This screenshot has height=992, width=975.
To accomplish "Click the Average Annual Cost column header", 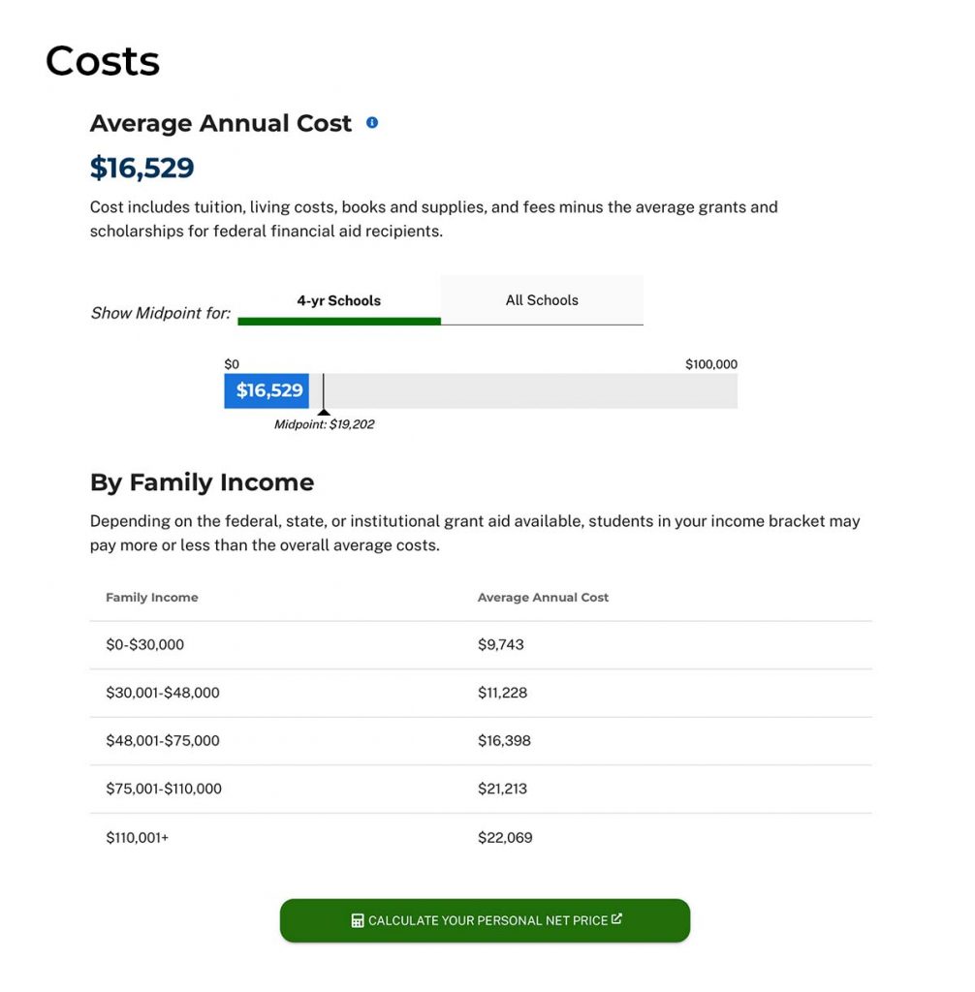I will coord(543,598).
